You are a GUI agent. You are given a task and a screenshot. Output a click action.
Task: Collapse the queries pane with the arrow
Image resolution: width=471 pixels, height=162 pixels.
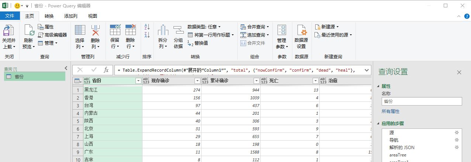(66, 68)
